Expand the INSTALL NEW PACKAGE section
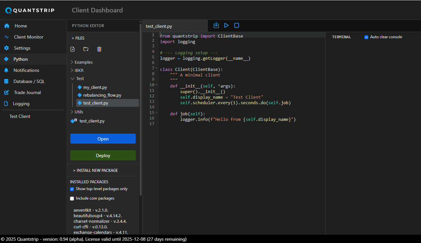 [x=96, y=170]
